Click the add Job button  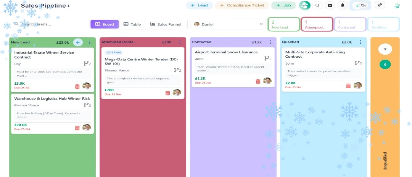coord(283,5)
